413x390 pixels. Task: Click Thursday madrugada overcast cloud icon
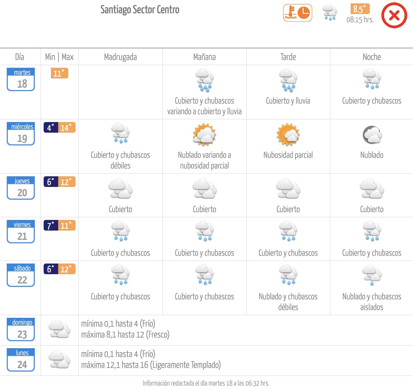pyautogui.click(x=121, y=189)
